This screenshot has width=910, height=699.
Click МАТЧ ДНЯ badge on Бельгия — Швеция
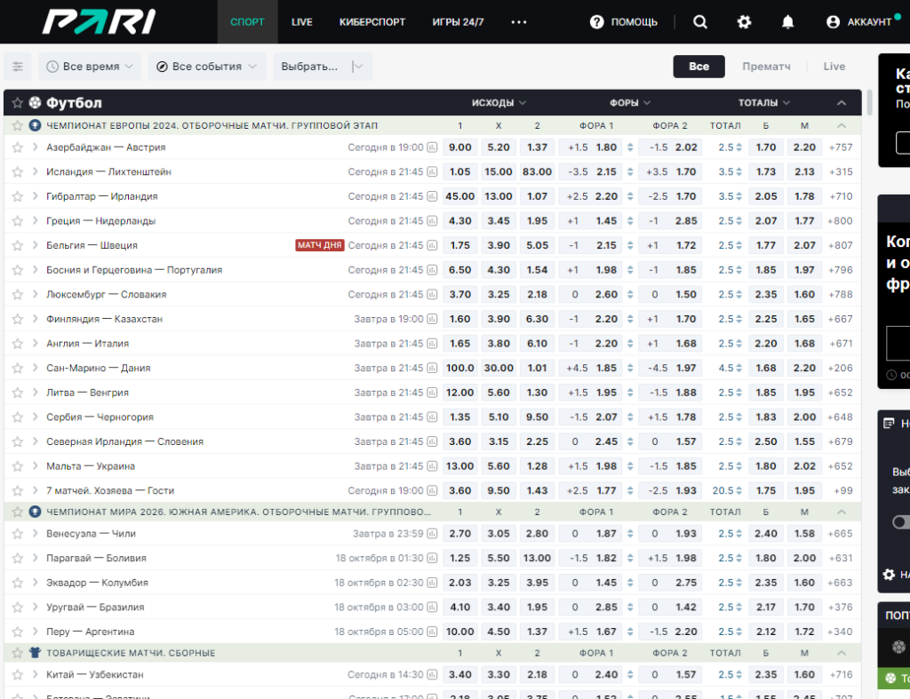tap(320, 245)
